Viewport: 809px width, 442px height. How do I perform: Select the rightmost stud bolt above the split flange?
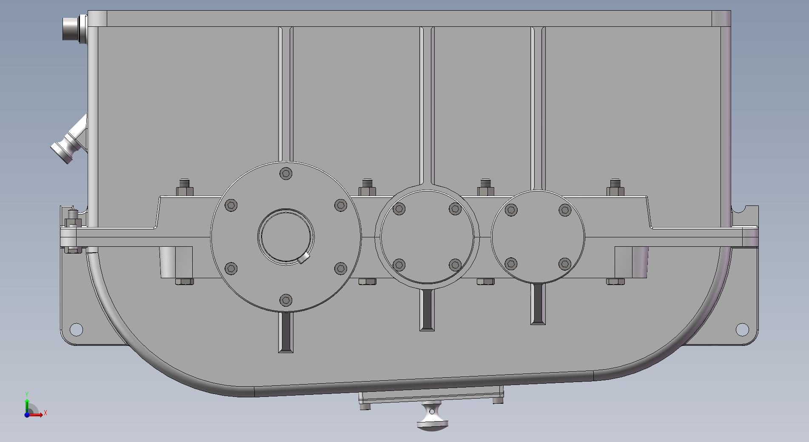point(615,187)
